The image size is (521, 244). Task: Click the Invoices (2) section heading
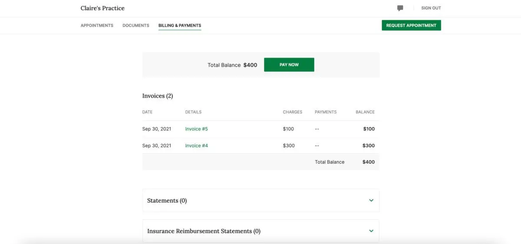pos(158,96)
